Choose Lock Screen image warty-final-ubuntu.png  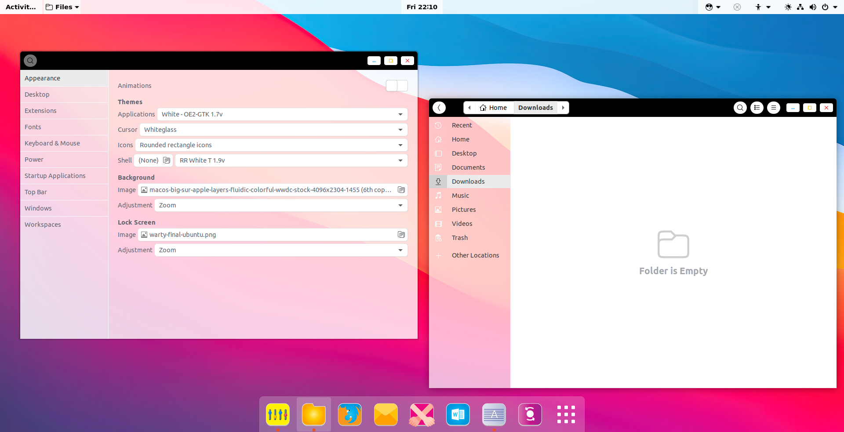click(273, 235)
